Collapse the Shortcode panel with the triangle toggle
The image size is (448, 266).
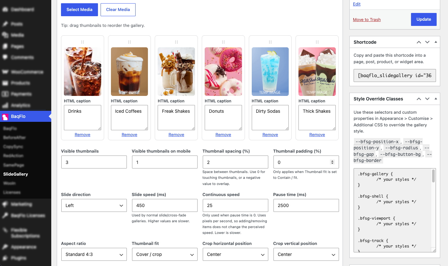[x=436, y=42]
